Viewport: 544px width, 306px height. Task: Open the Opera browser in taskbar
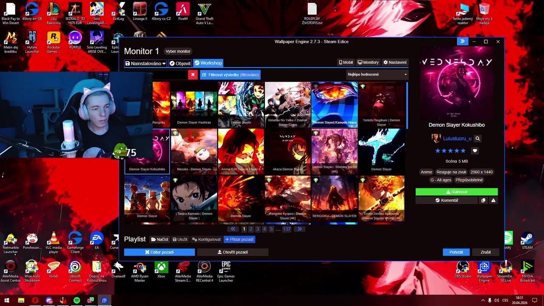[35, 300]
